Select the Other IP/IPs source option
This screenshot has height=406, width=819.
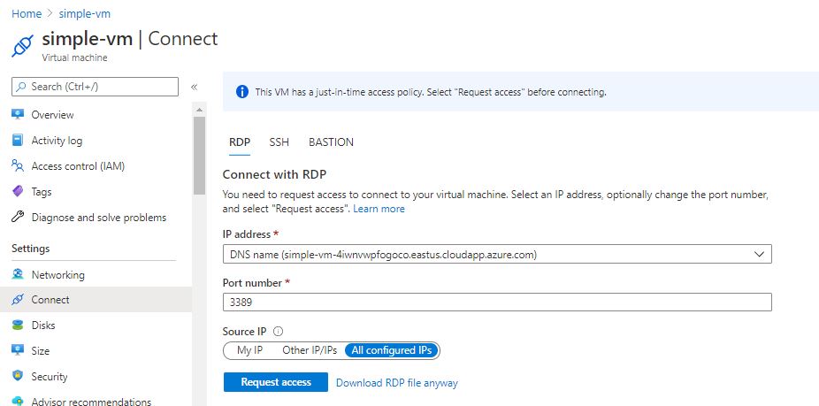point(310,350)
